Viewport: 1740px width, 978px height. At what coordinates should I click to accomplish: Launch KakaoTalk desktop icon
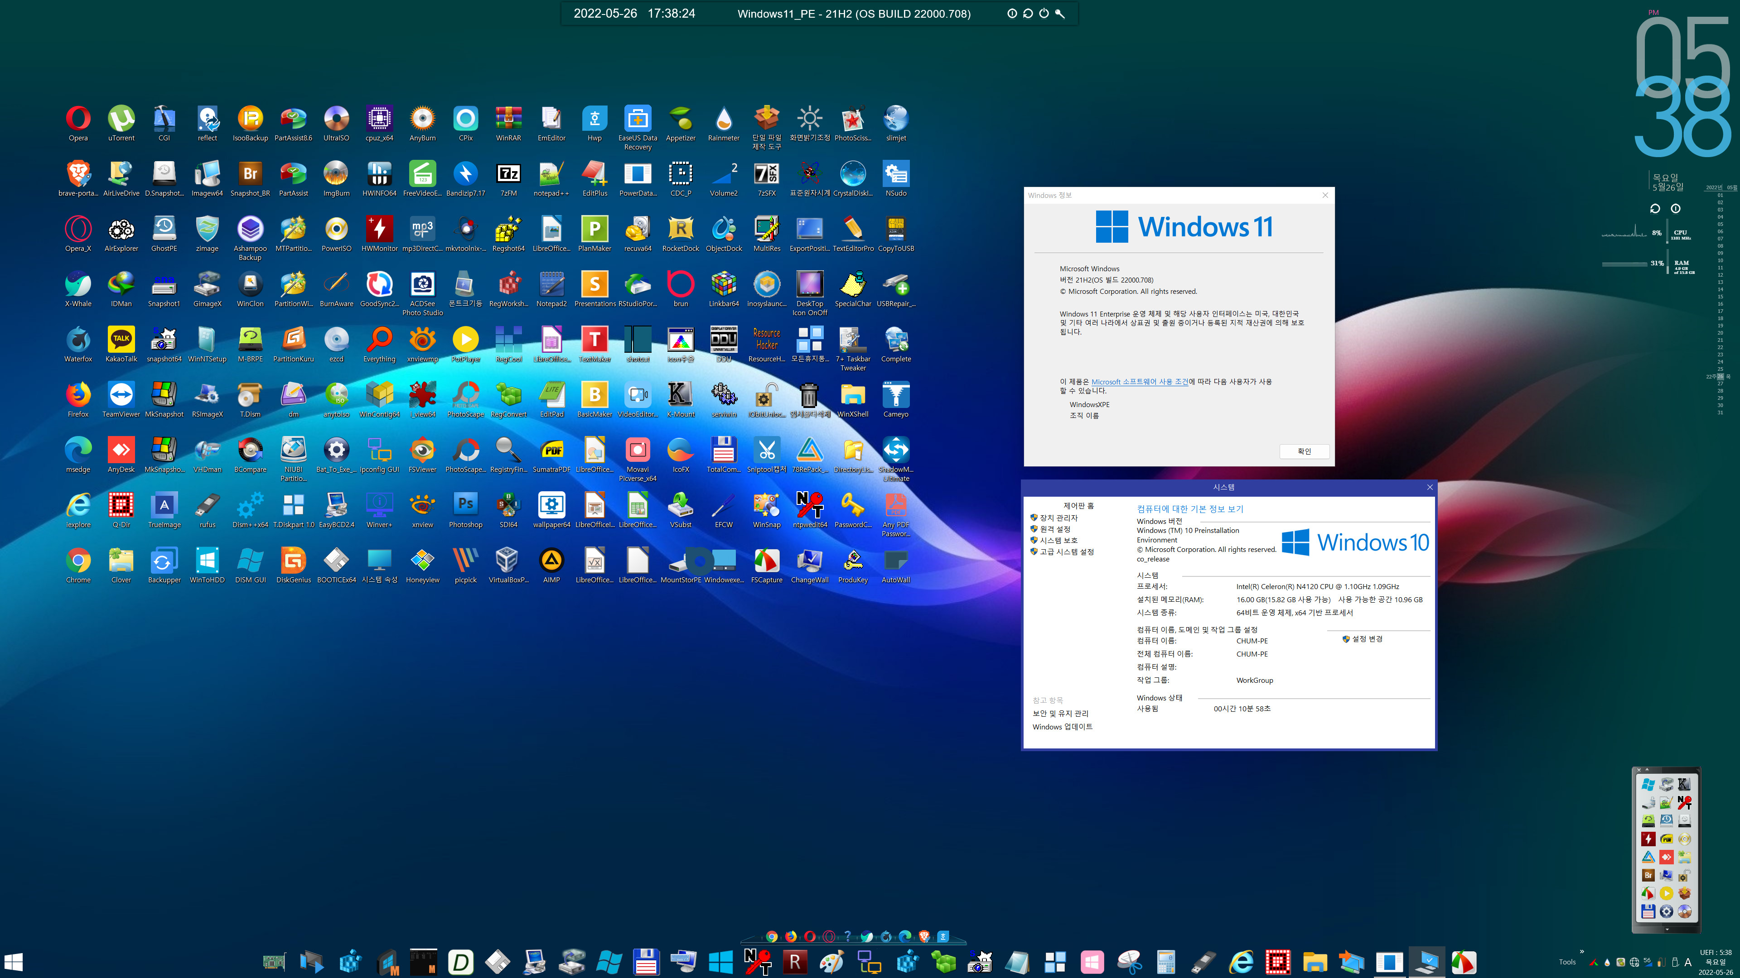[x=121, y=344]
